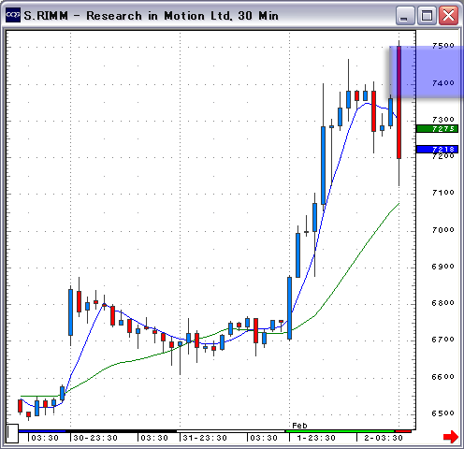Click the green session bar segment on time axis
The image size is (464, 449).
[341, 431]
